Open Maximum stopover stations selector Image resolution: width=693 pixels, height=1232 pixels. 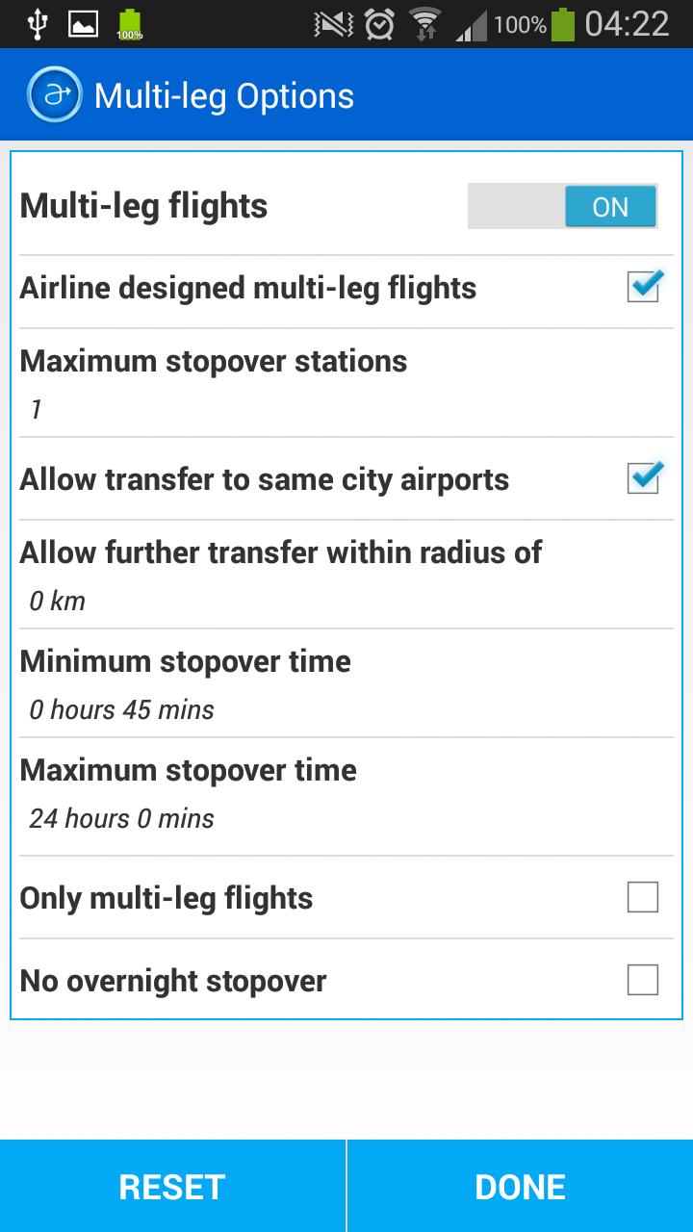tap(346, 385)
